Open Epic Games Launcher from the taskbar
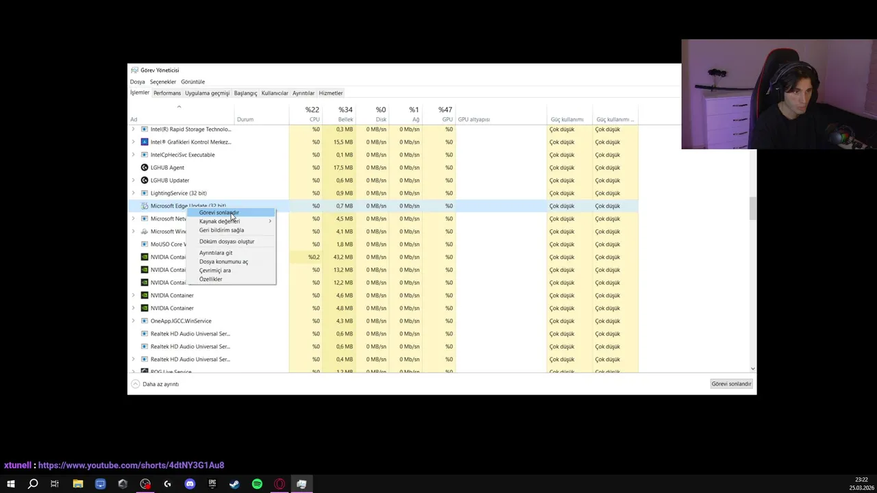The image size is (877, 493). pyautogui.click(x=212, y=484)
